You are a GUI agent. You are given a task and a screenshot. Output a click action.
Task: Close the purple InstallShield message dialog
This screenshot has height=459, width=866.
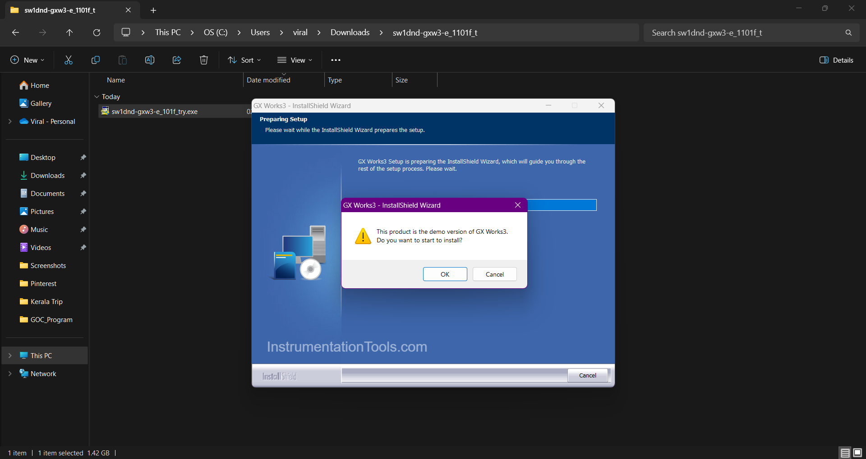click(518, 205)
